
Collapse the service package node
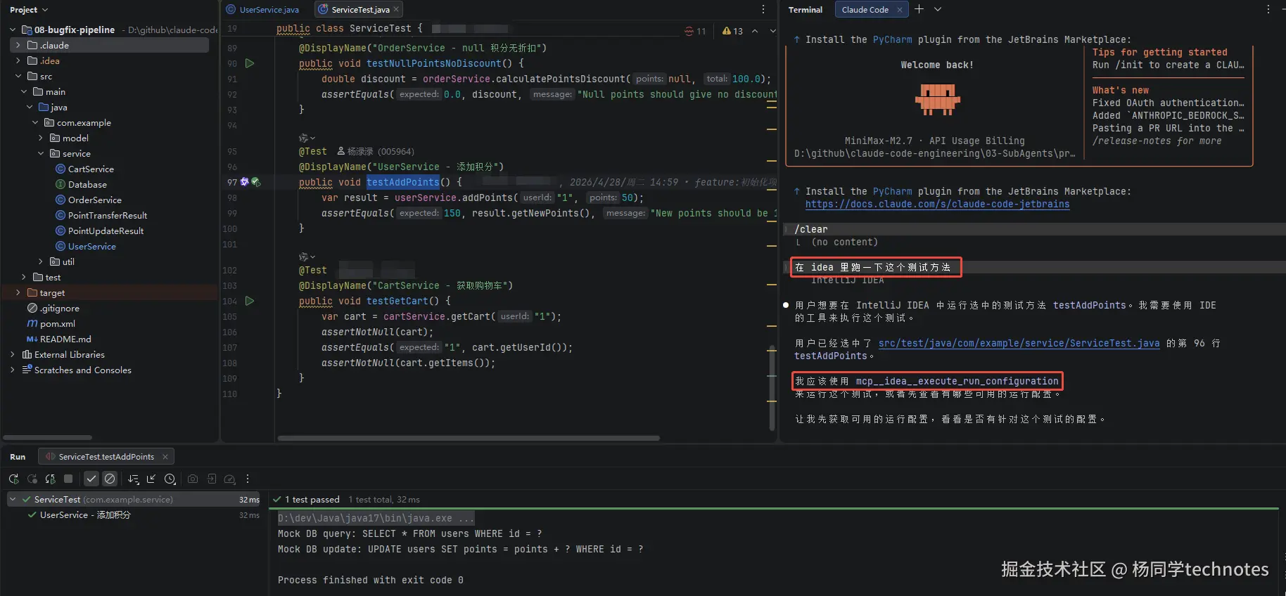[41, 153]
